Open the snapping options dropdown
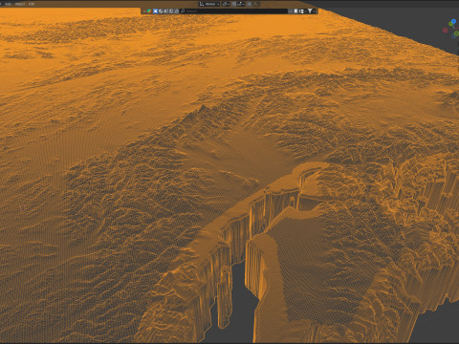 pos(241,4)
